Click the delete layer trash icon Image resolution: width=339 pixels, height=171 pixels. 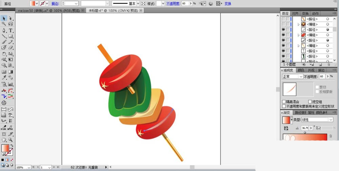[328, 64]
